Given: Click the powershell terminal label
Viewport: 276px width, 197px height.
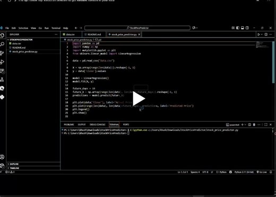Looking at the screenshot, I should pyautogui.click(x=232, y=125).
